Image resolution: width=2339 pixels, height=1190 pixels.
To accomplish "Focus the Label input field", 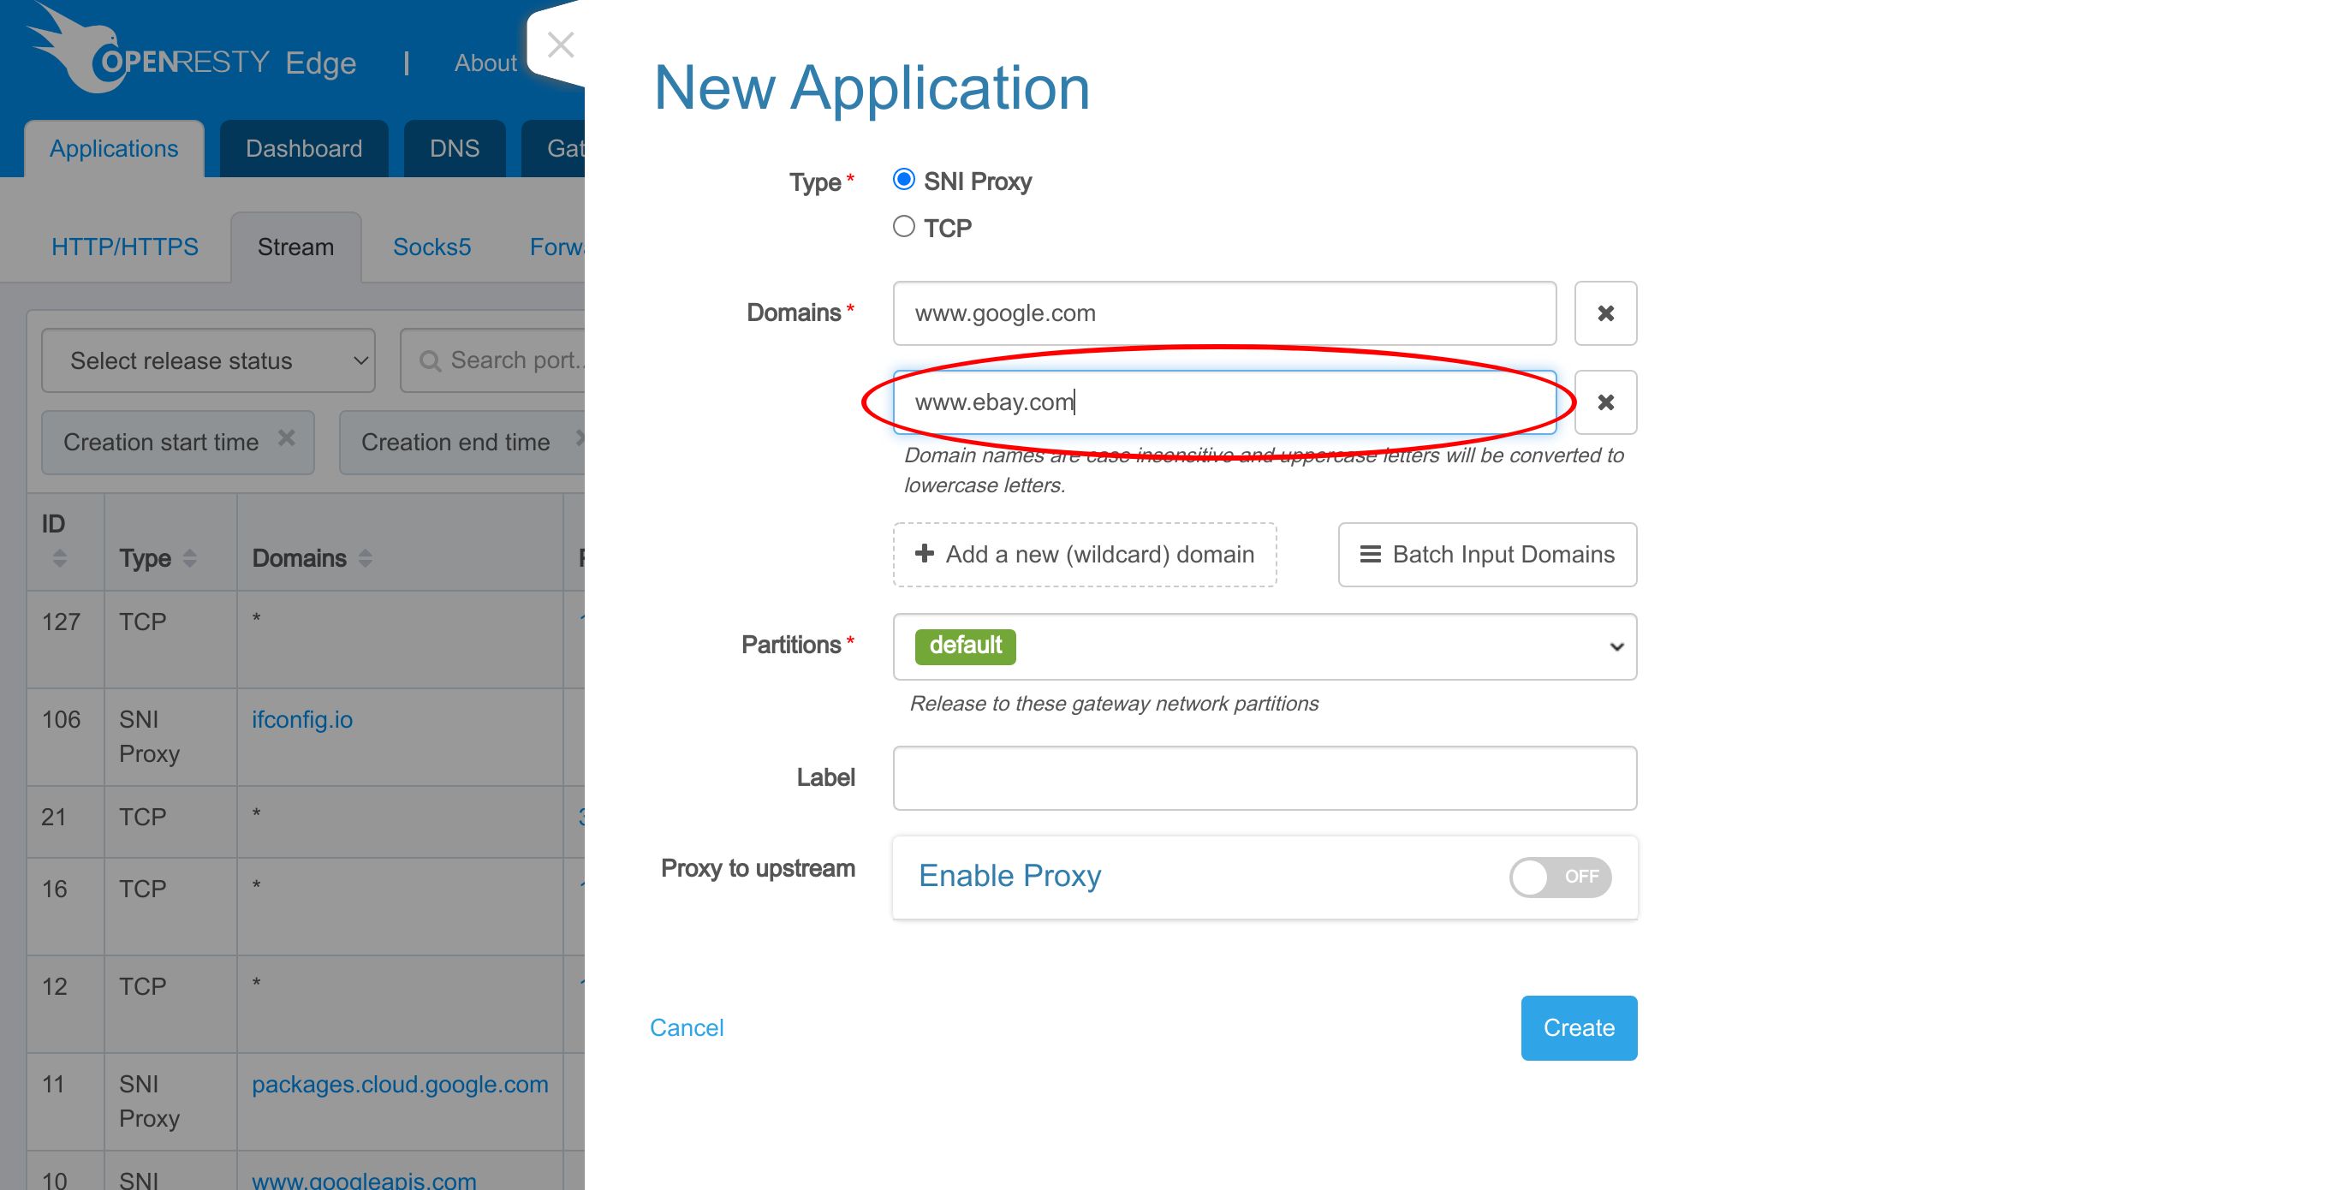I will coord(1265,778).
